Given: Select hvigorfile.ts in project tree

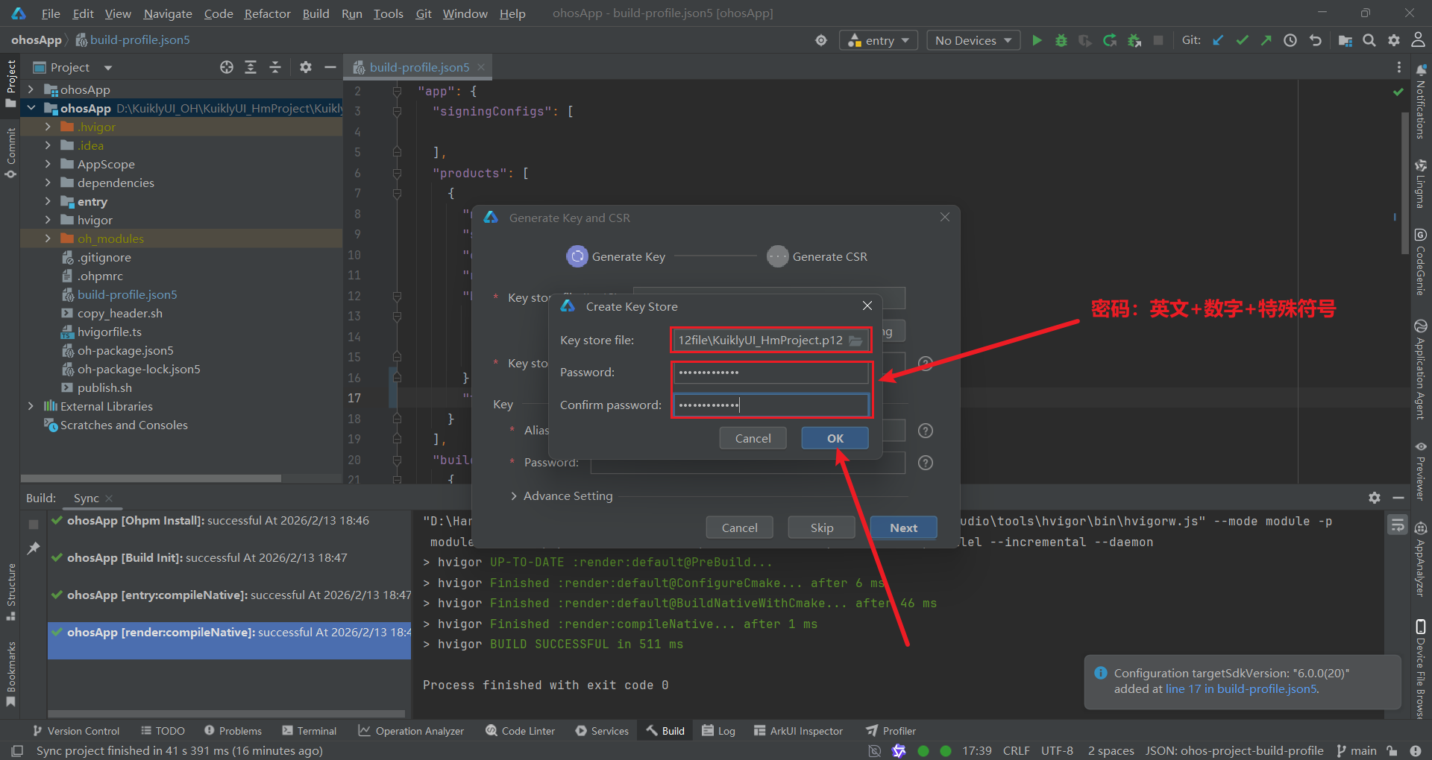Looking at the screenshot, I should pyautogui.click(x=109, y=332).
